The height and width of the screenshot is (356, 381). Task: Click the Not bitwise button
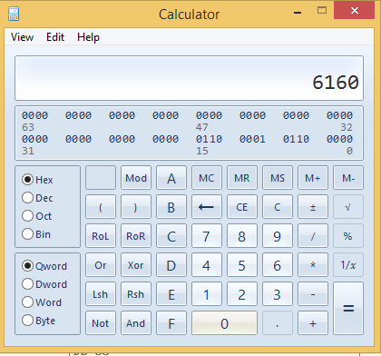(101, 323)
